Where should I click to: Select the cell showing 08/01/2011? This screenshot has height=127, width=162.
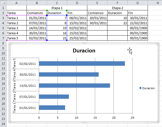click(77, 18)
